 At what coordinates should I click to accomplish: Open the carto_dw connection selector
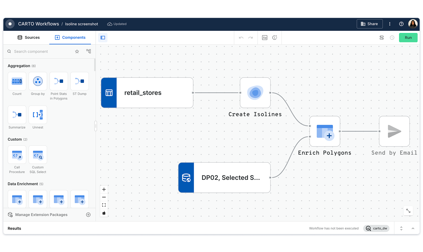click(x=376, y=228)
